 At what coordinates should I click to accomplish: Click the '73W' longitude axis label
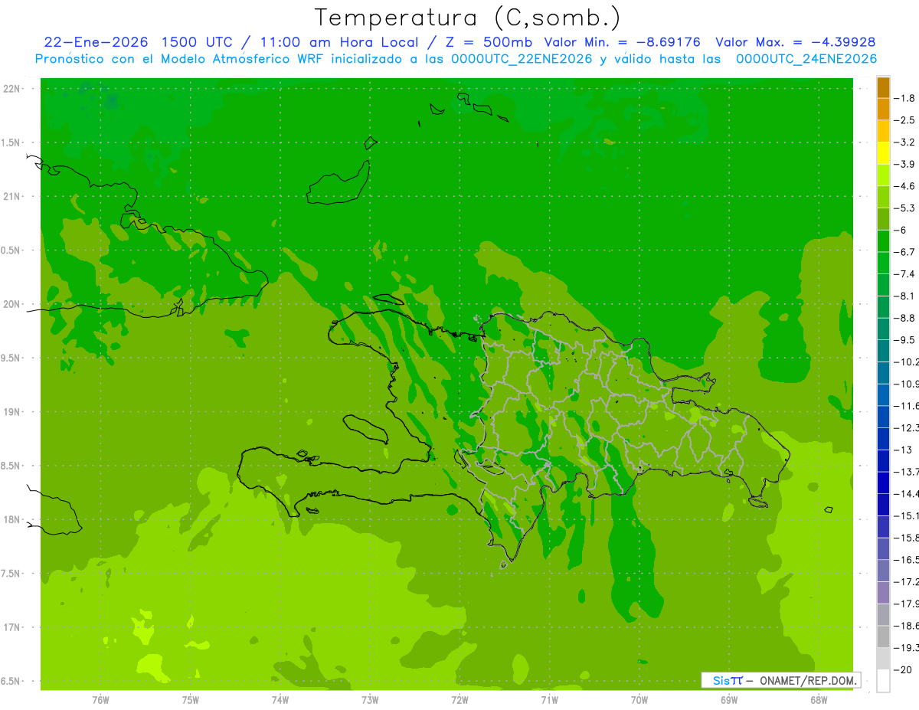(370, 700)
